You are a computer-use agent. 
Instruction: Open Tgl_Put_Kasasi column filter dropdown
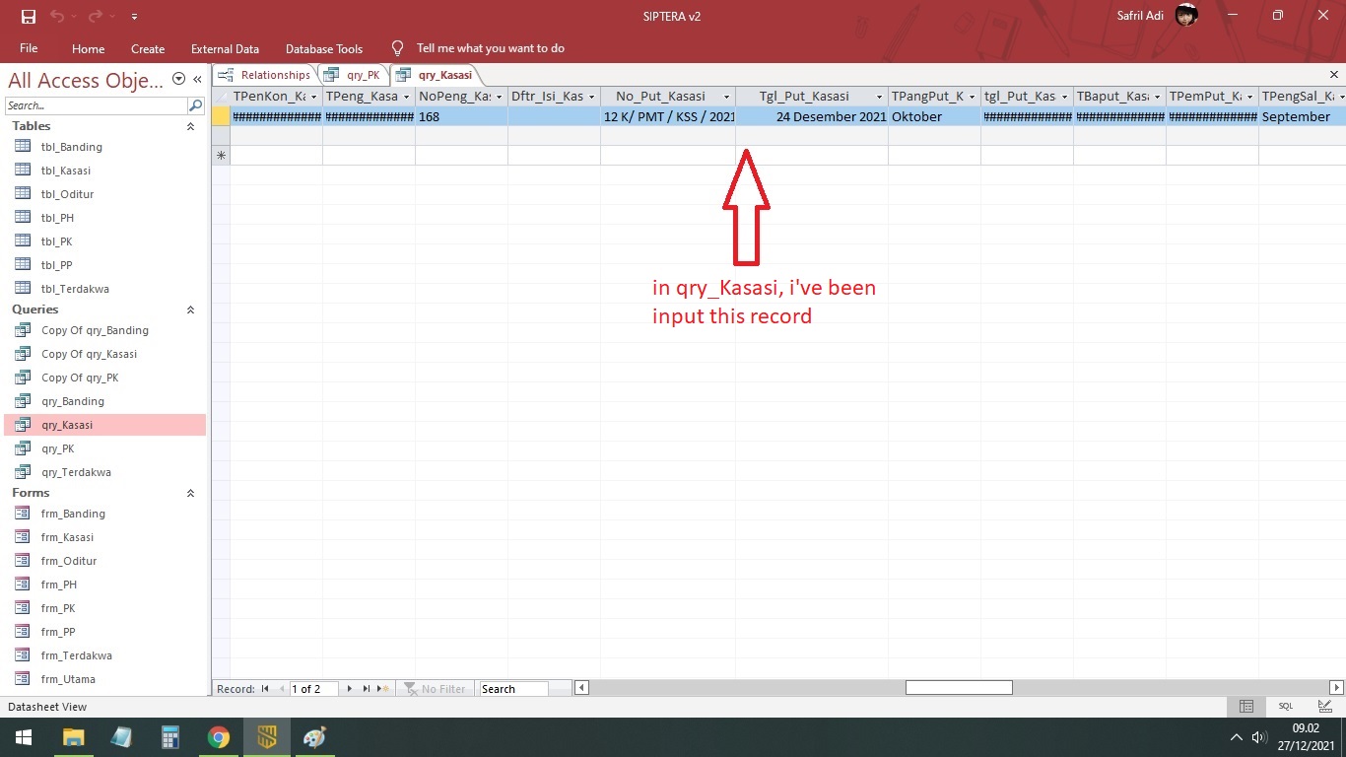[880, 97]
